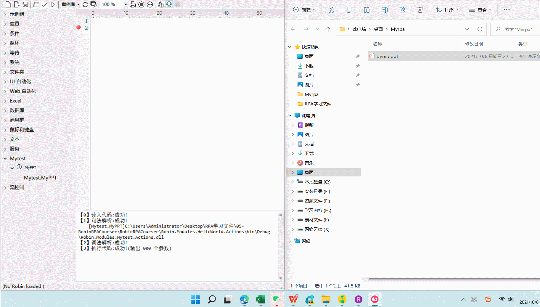The height and width of the screenshot is (307, 540).
Task: Select the 鼠标和键盘 category
Action: point(22,130)
